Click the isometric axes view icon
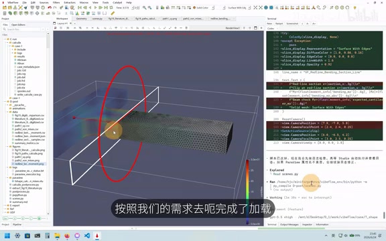 tap(314, 7)
